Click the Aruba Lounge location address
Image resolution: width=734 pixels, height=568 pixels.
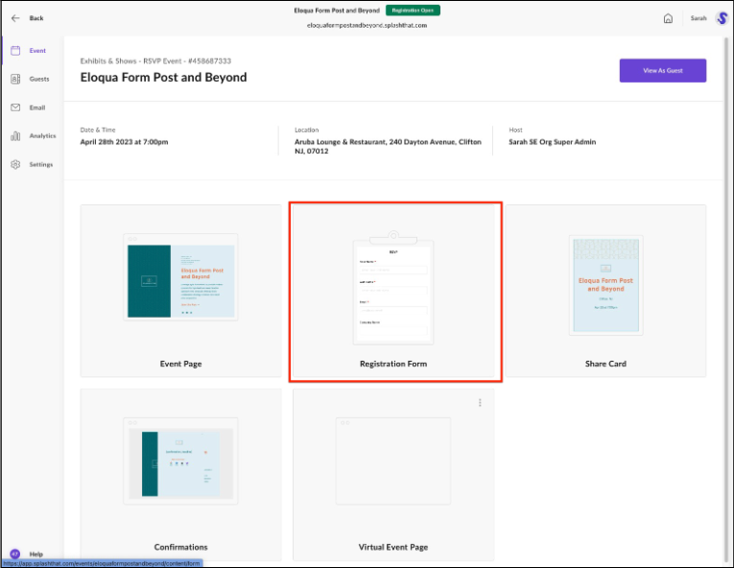[388, 146]
